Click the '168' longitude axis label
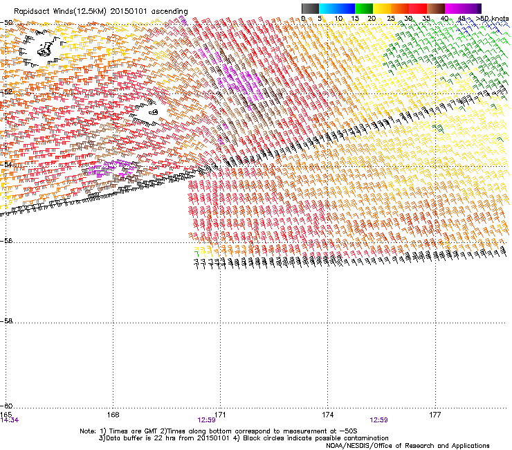 (113, 415)
